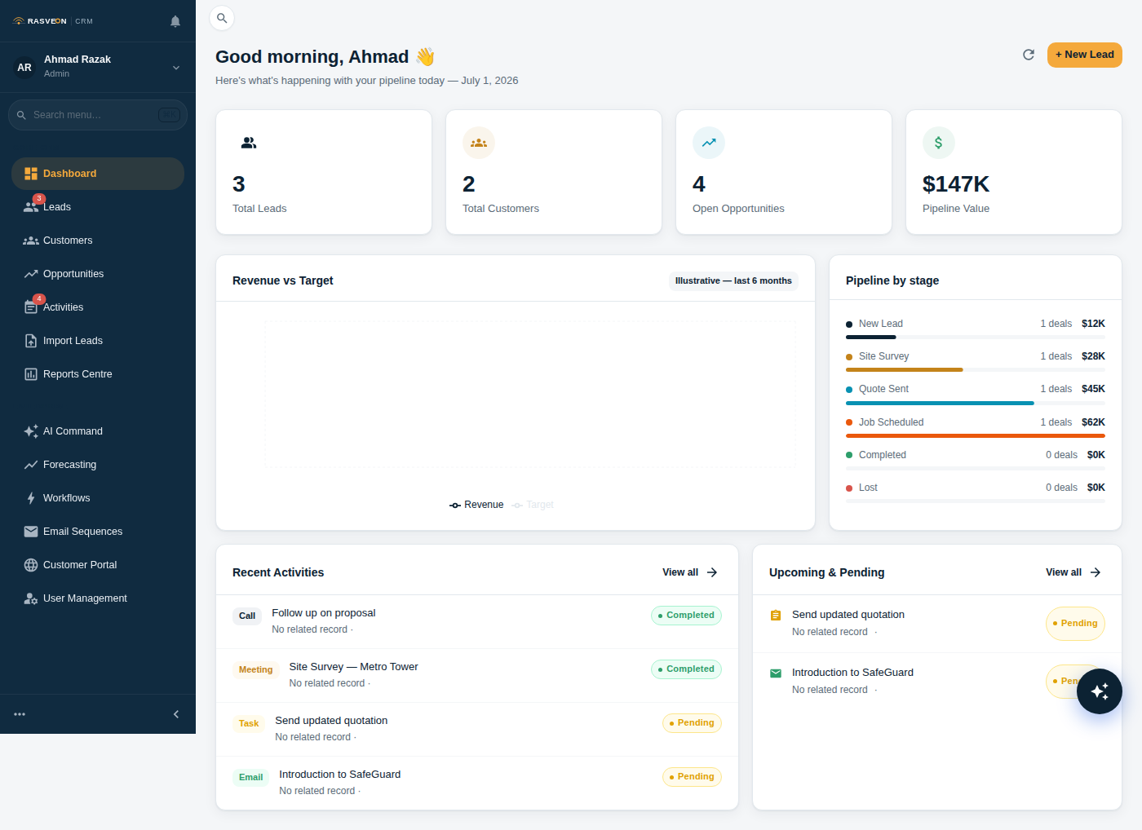Open the Introduction to SafeGuard email activity

[477, 784]
